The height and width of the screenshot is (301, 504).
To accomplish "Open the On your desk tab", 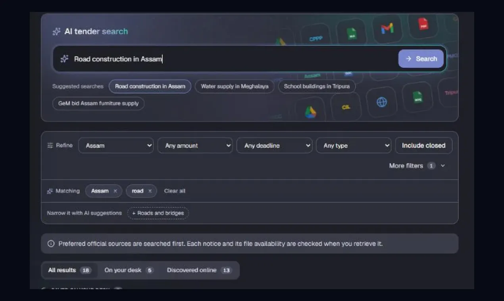I will 129,270.
